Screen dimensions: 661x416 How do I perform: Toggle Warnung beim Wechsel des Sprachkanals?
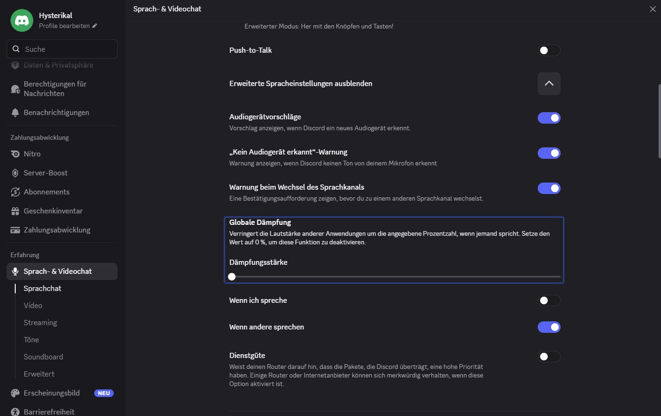click(549, 188)
